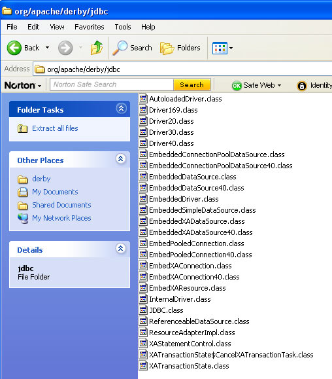This screenshot has height=379, width=332.
Task: Click the green Back arrow icon
Action: click(x=14, y=48)
